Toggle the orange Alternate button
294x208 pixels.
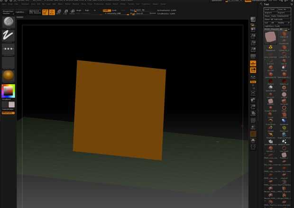pyautogui.click(x=8, y=113)
